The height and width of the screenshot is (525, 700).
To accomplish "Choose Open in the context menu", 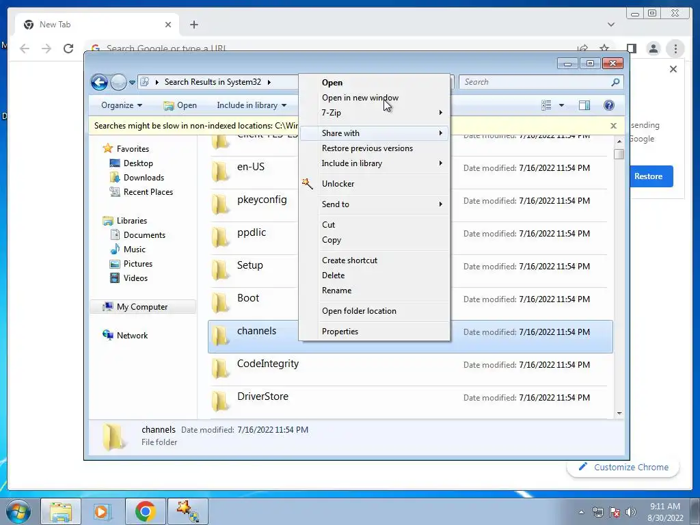I will 375,83.
